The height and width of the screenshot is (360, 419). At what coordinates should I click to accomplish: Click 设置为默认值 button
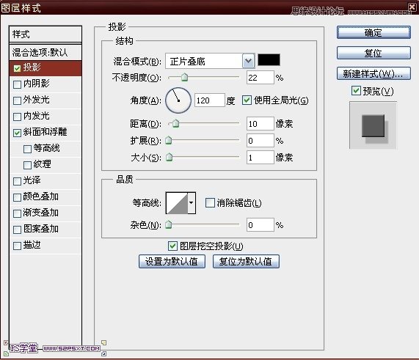coord(172,261)
